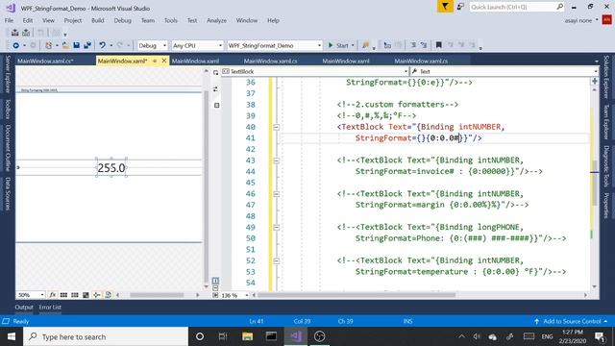This screenshot has height=346, width=615.
Task: Pin the active MainWindow.xaml* tab
Action: 155,61
